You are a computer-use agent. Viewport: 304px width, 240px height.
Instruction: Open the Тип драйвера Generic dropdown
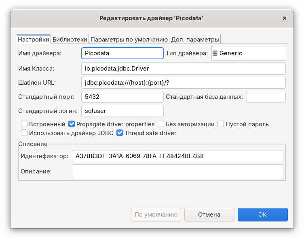point(249,53)
